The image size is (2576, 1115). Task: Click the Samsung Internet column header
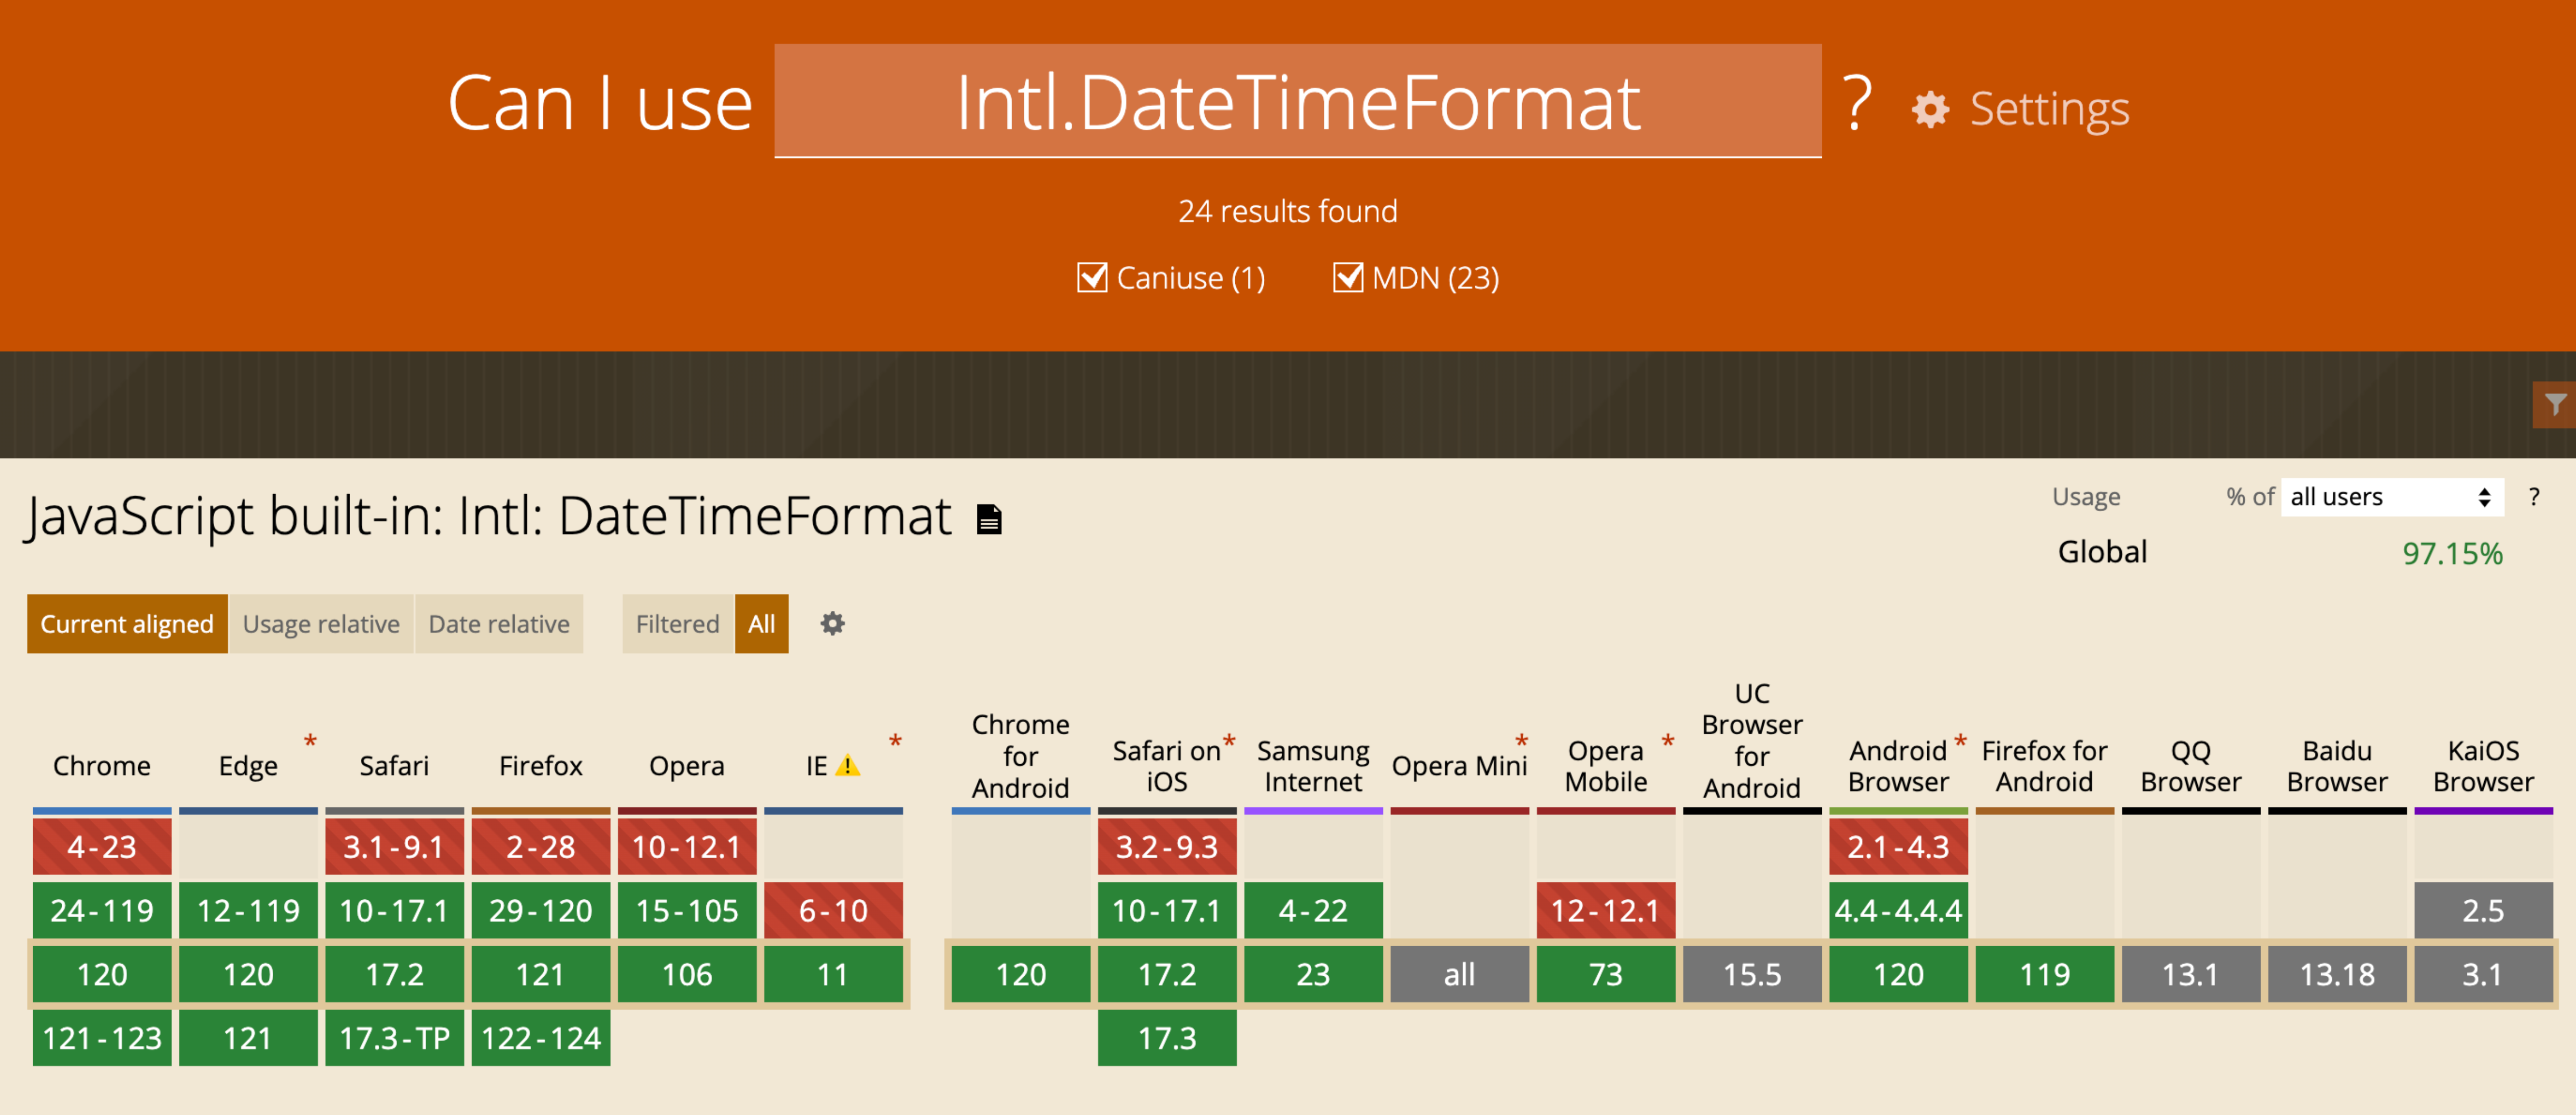click(x=1313, y=766)
